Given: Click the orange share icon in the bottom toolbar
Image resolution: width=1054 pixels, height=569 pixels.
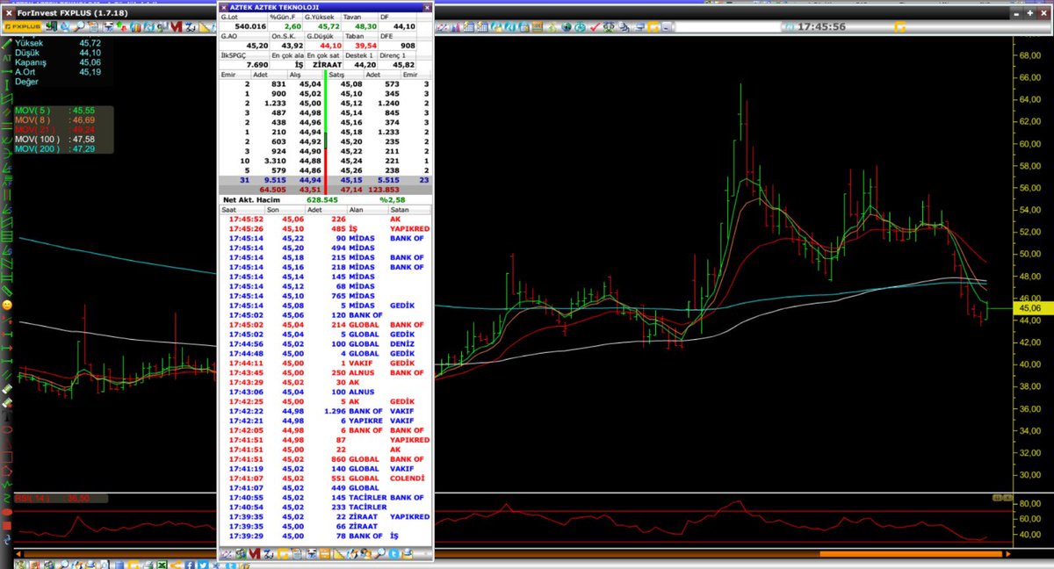Looking at the screenshot, I should (176, 565).
